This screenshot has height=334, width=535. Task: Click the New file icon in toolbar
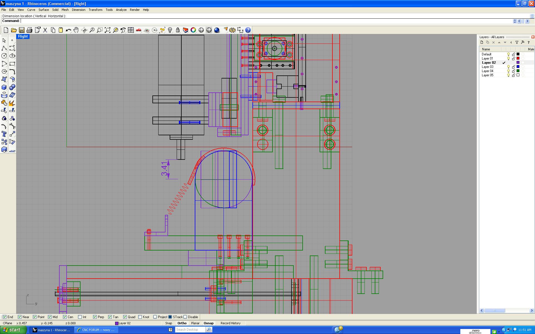[x=6, y=30]
